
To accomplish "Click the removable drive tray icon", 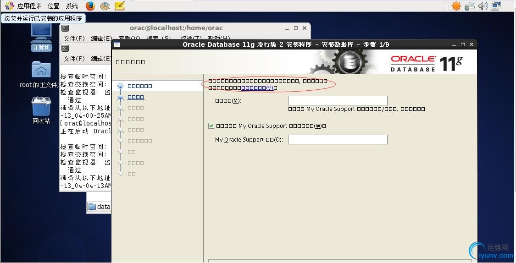I will coord(469,6).
